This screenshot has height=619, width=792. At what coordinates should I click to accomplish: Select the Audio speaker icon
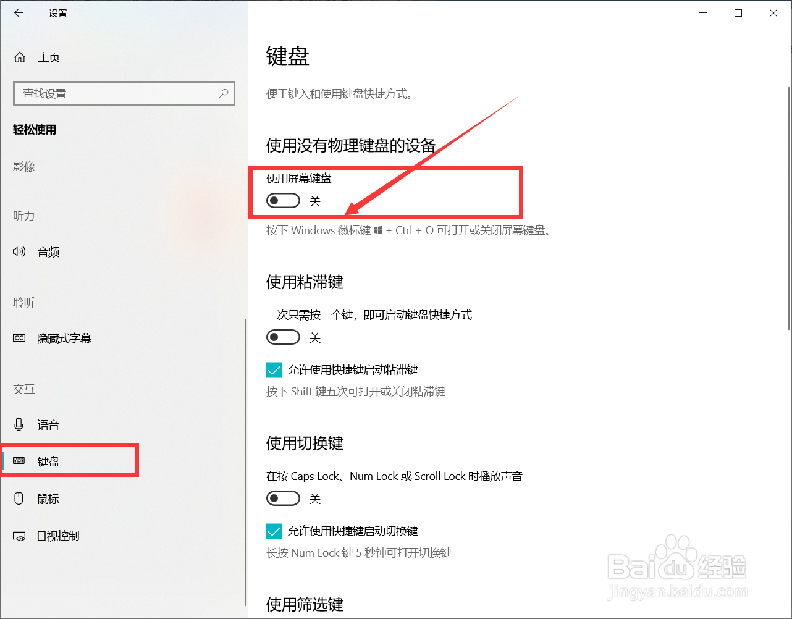[19, 251]
